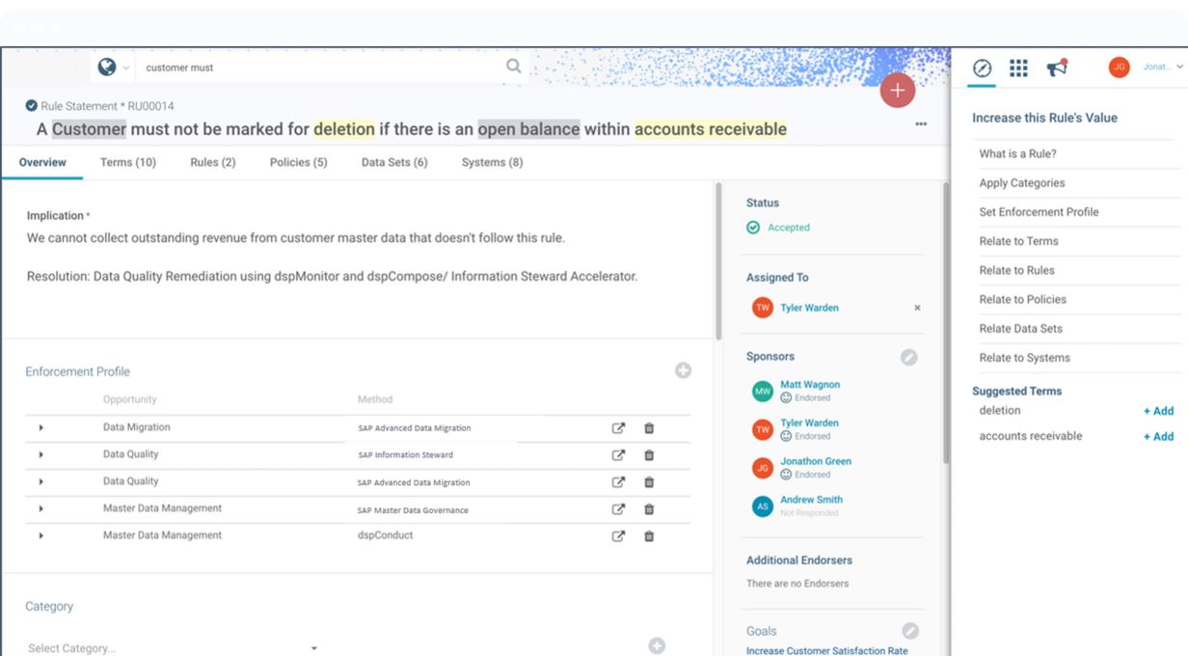Open the megaphone announcements icon
1188x656 pixels.
1057,68
